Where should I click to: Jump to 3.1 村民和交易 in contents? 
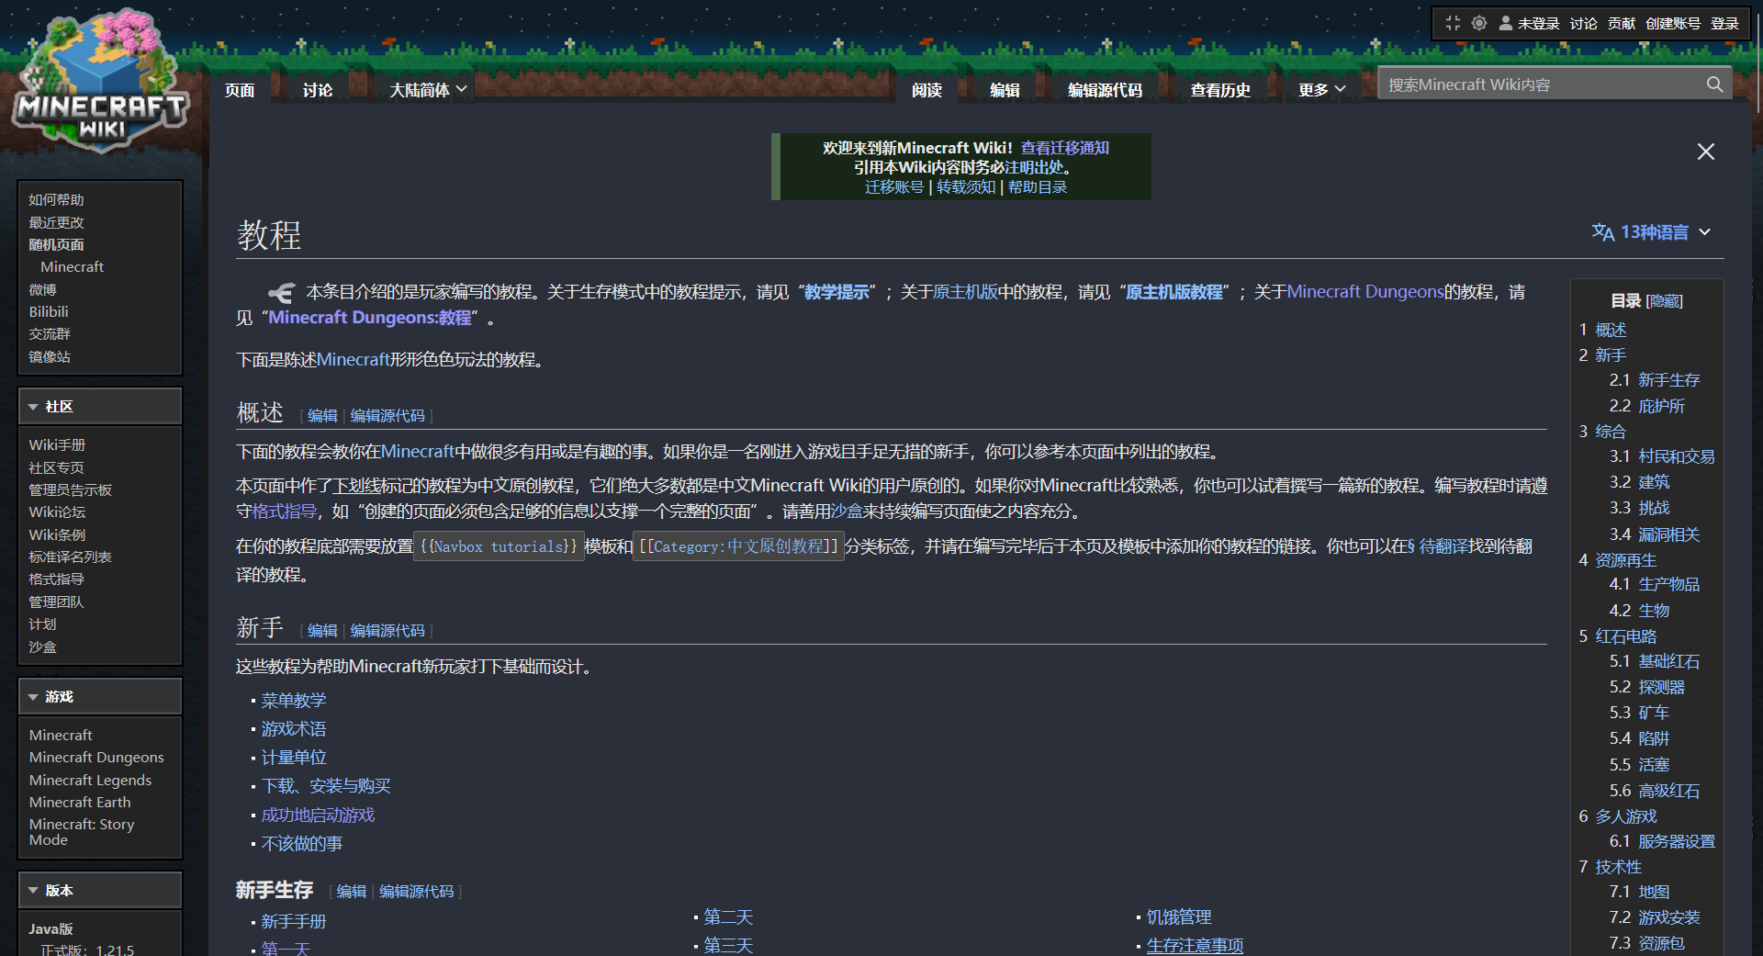1662,456
